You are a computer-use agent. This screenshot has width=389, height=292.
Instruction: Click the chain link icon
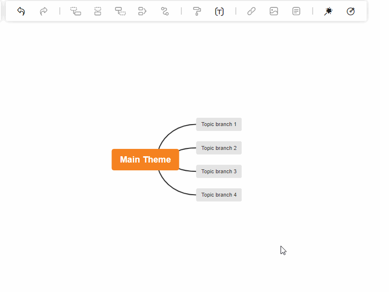tap(251, 11)
